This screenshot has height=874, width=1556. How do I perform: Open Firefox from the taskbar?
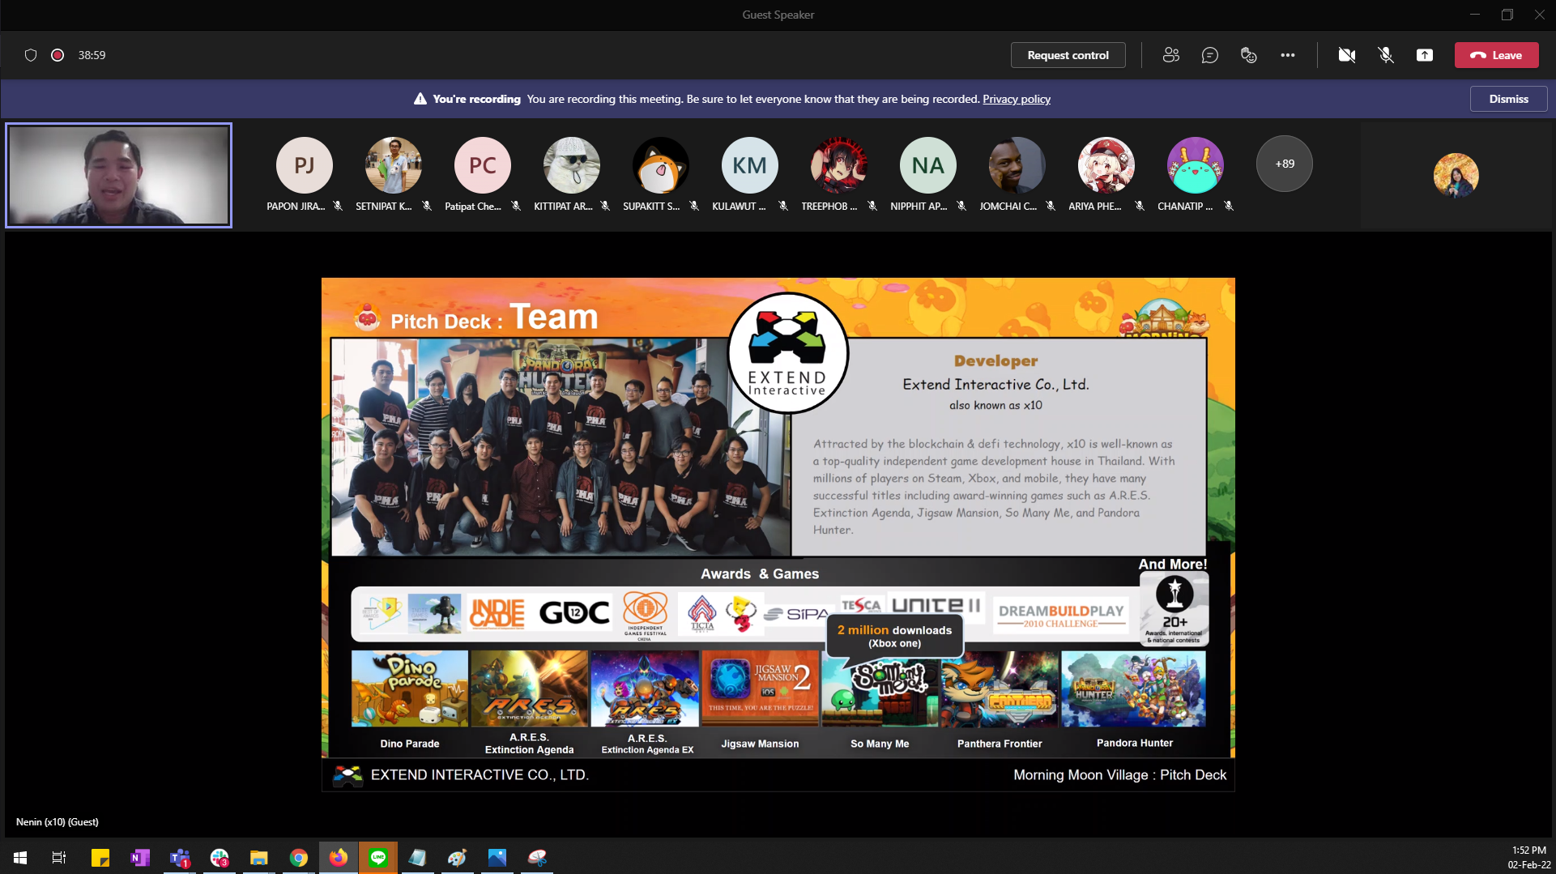pyautogui.click(x=339, y=857)
